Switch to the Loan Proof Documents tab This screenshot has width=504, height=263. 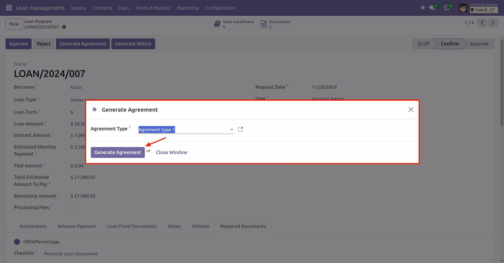[x=132, y=226]
